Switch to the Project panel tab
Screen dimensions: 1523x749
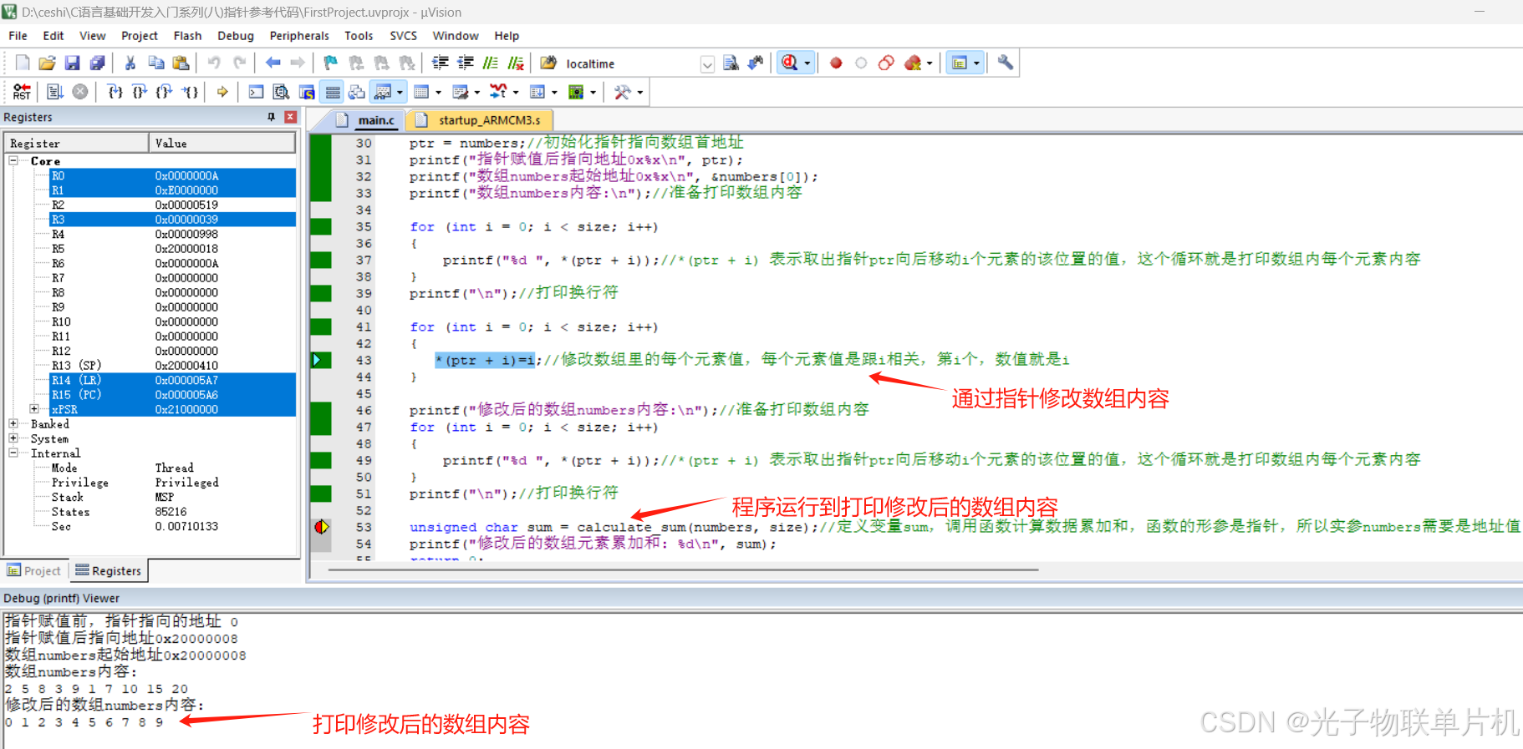34,570
